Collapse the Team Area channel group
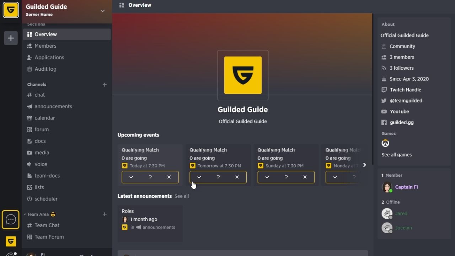This screenshot has height=256, width=455. point(39,214)
